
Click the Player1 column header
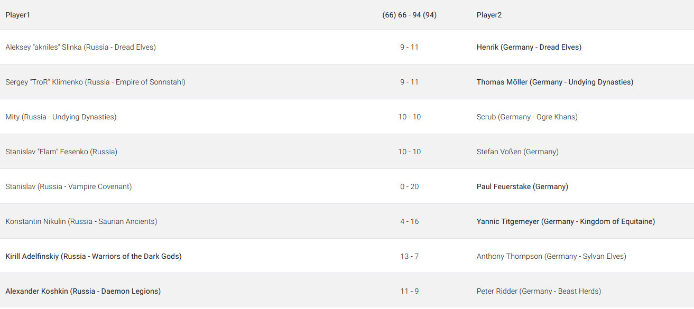click(18, 15)
